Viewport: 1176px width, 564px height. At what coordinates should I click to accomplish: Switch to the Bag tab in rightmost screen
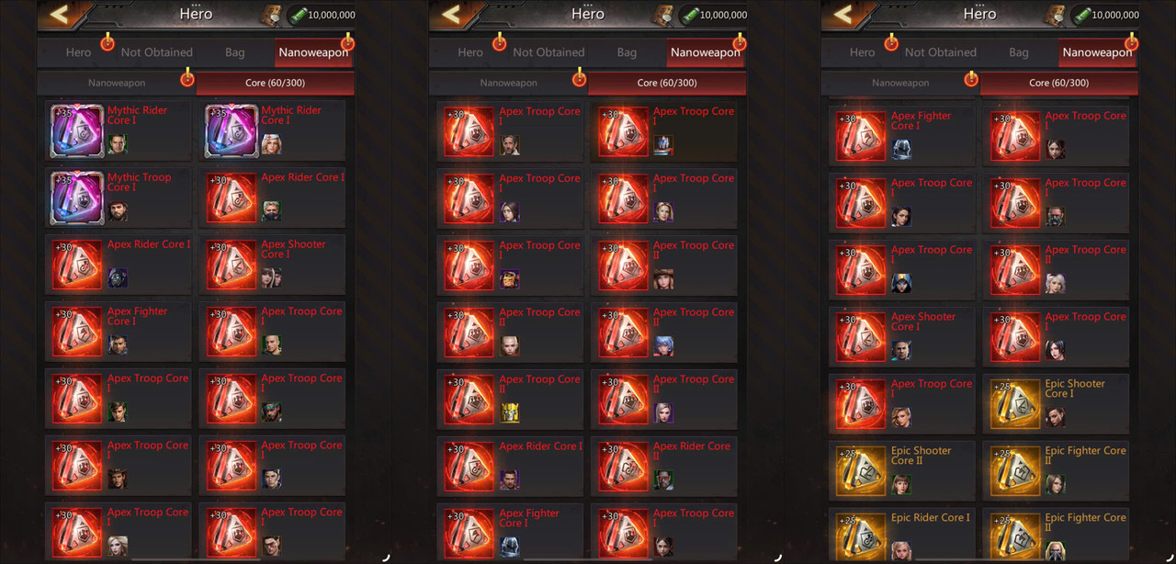(1019, 52)
